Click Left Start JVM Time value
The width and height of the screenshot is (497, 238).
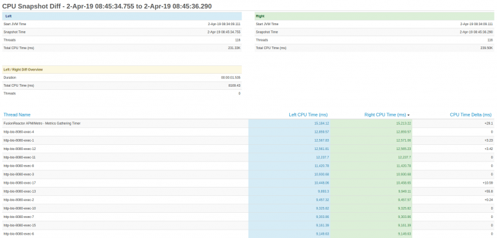point(224,24)
